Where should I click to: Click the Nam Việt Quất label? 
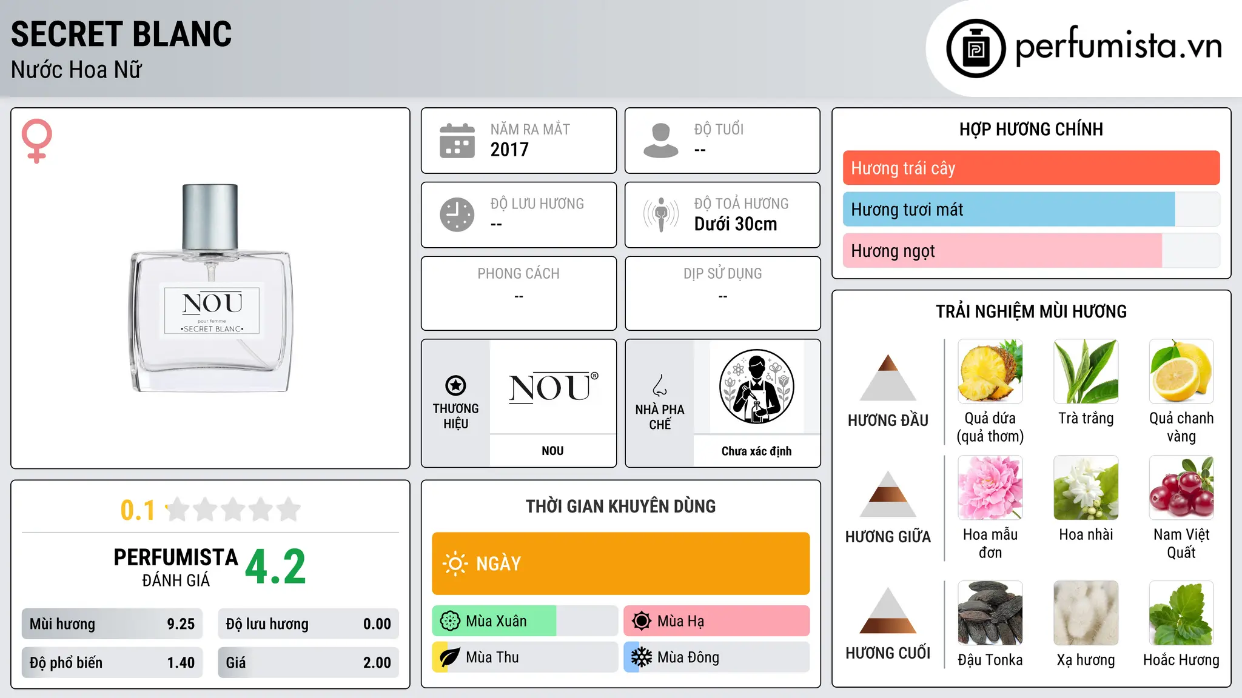[1181, 543]
